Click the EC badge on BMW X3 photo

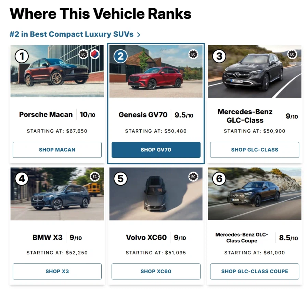tap(95, 177)
